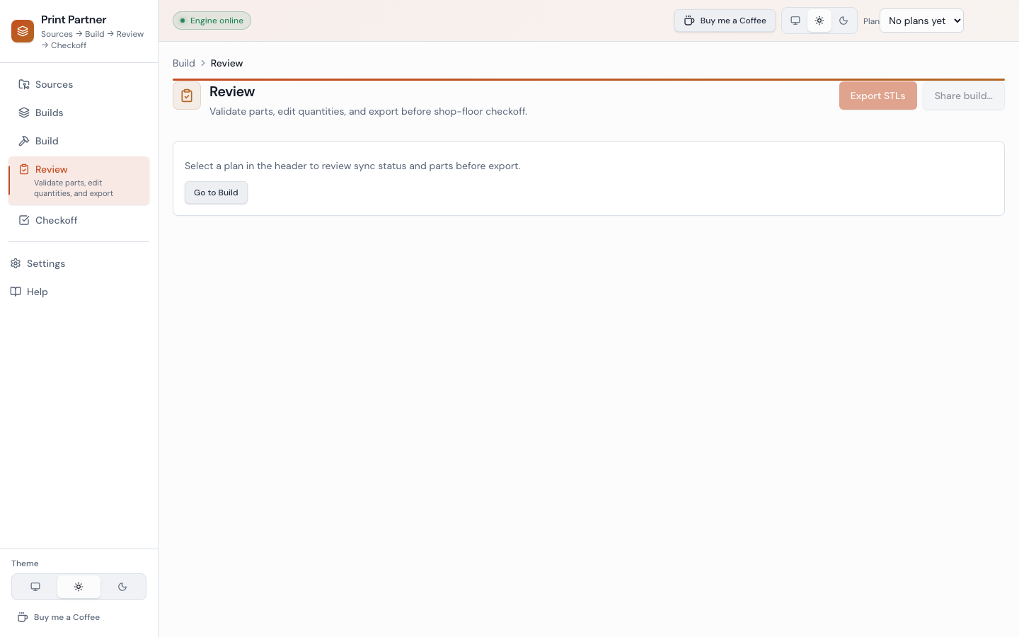Screen dimensions: 1019x637
Task: Click the Engine online status badge
Action: [x=212, y=21]
